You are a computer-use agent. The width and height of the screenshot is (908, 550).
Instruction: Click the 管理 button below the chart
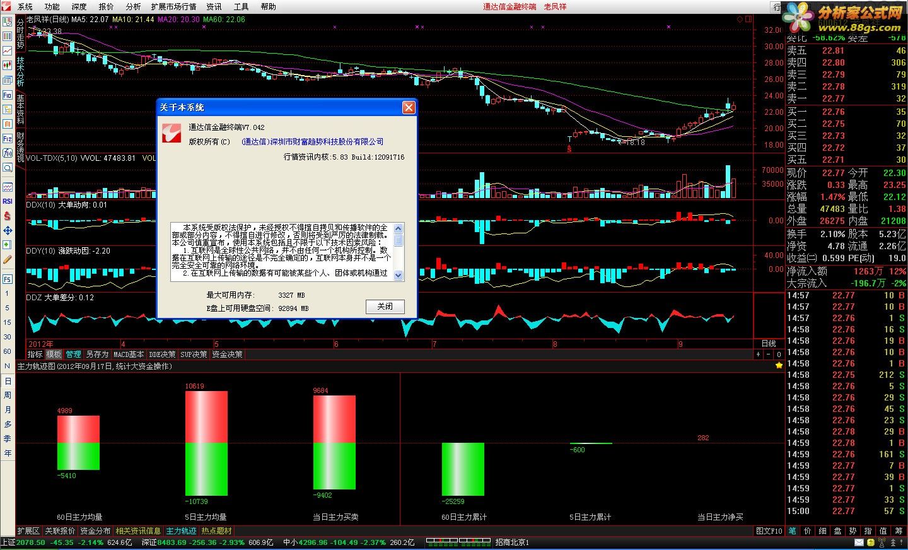tap(73, 354)
